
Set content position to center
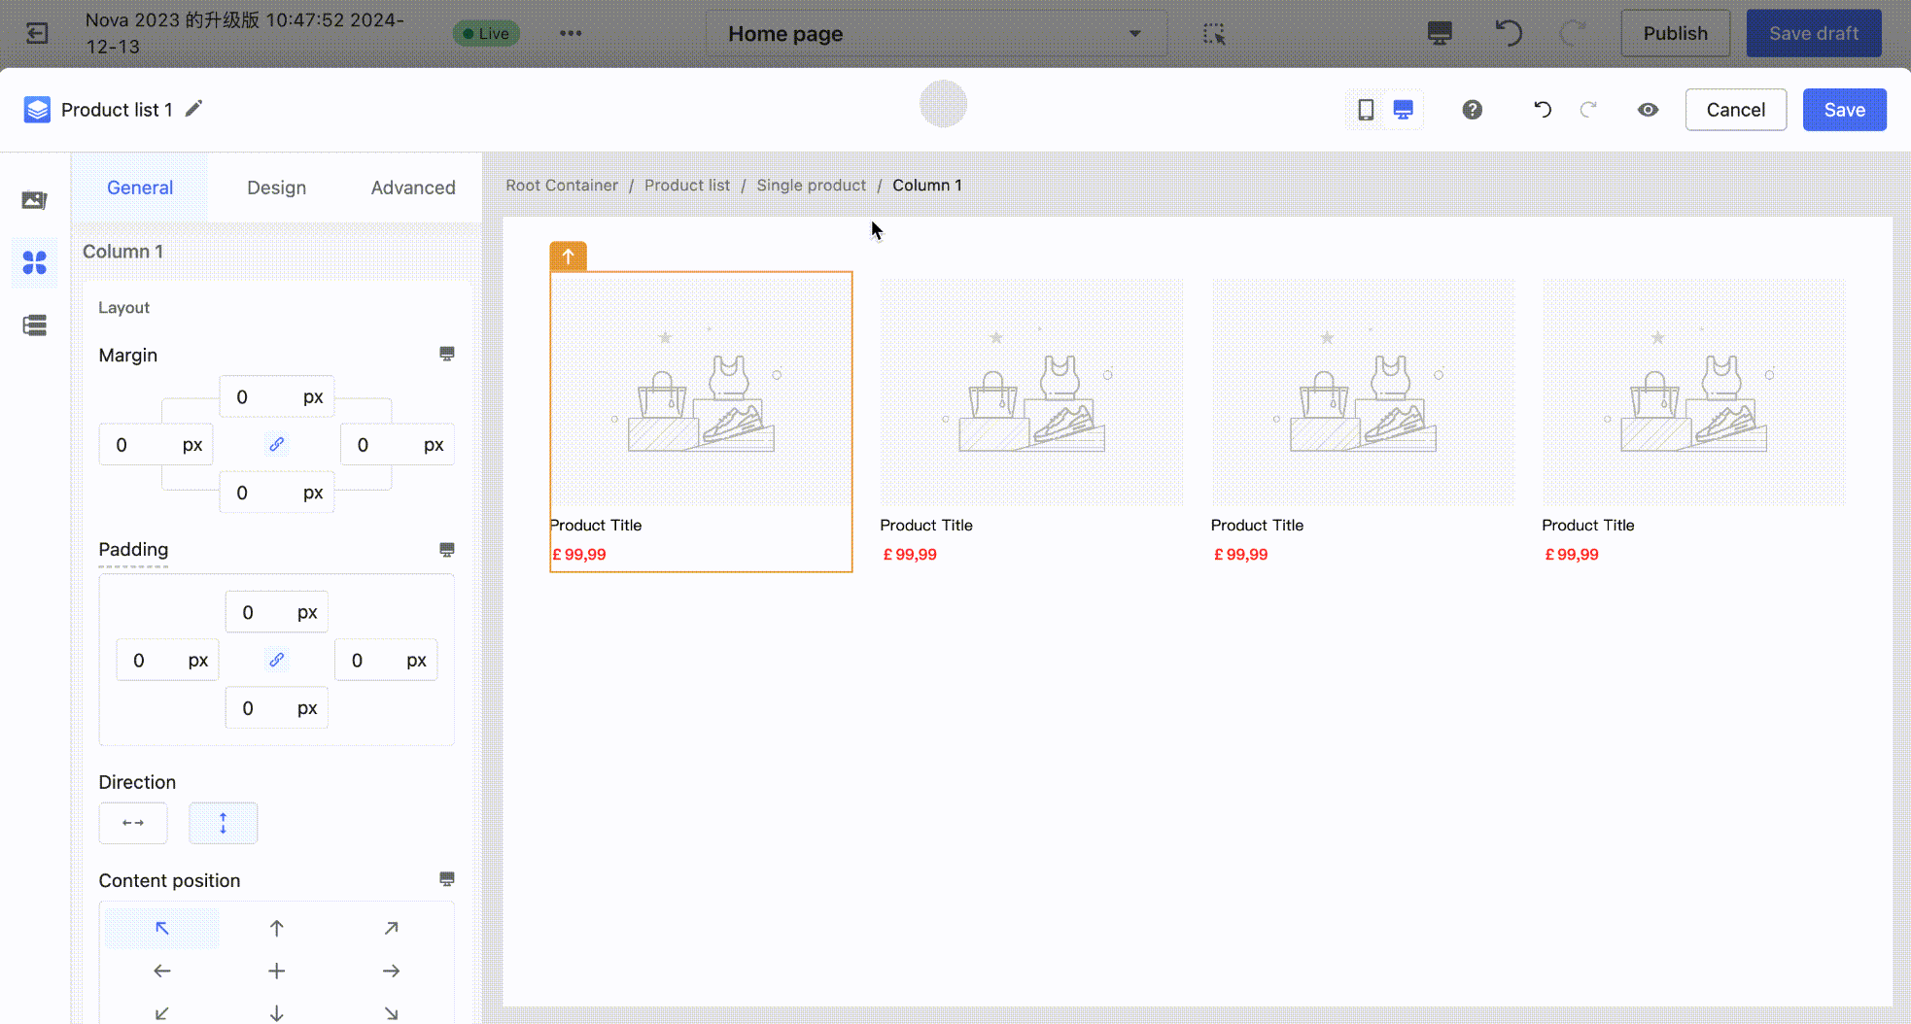(276, 971)
